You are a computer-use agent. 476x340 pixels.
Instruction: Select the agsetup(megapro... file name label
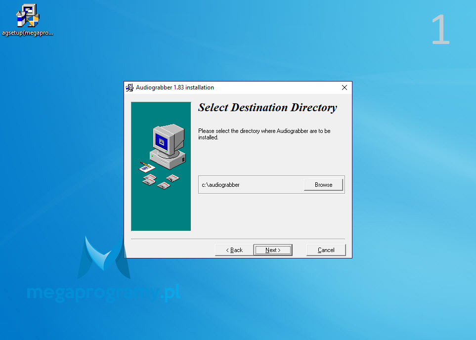tap(28, 33)
